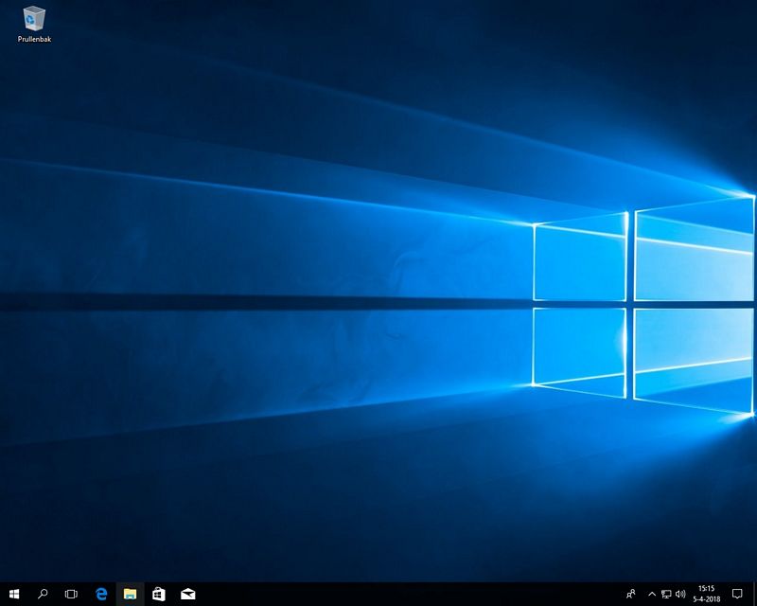The image size is (757, 606).
Task: Open the Action Center notification icon
Action: pos(737,594)
